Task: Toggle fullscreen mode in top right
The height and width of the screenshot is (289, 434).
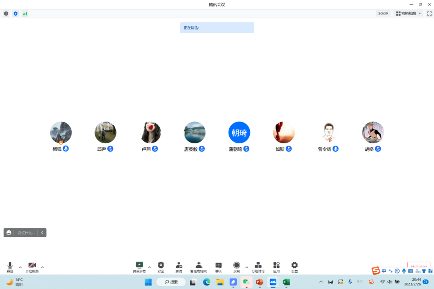Action: [x=429, y=13]
